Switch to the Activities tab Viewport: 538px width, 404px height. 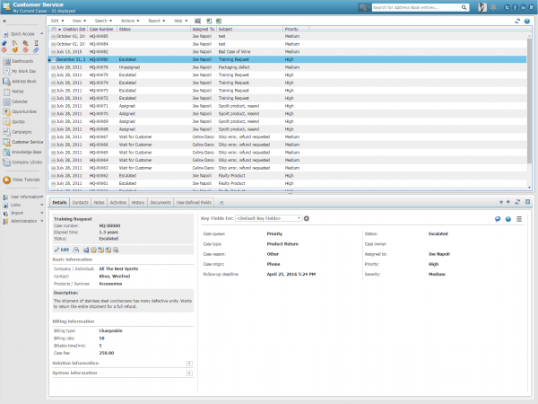point(118,203)
